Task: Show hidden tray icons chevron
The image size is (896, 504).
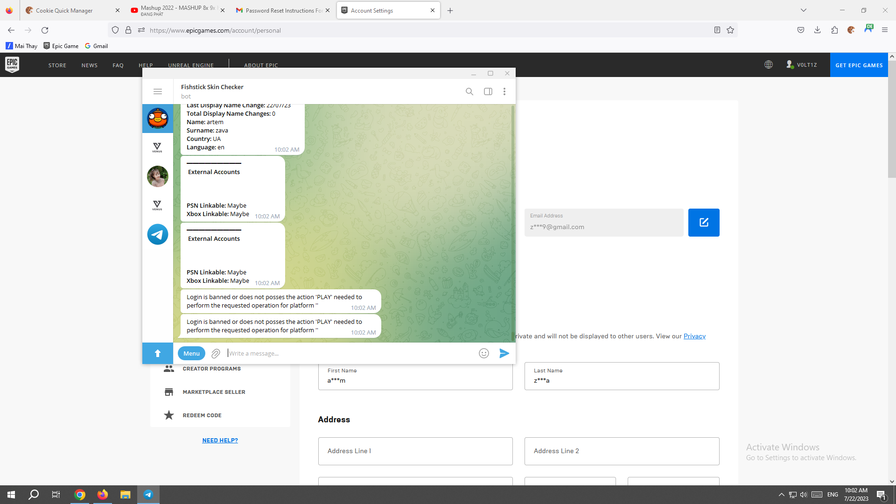Action: 781,495
